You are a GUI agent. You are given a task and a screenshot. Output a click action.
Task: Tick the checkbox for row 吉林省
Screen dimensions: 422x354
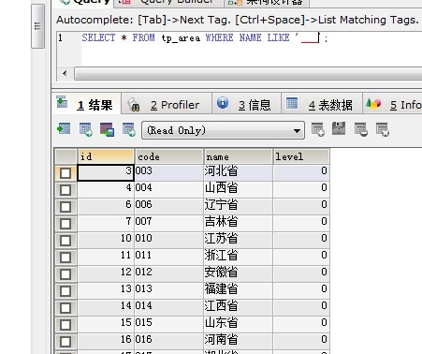pos(65,224)
